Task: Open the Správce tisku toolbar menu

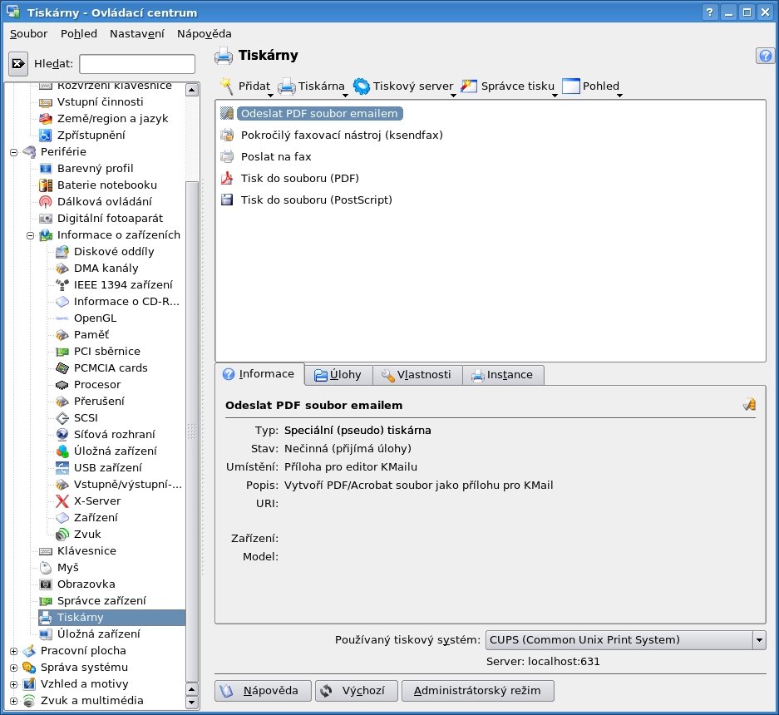Action: (508, 86)
